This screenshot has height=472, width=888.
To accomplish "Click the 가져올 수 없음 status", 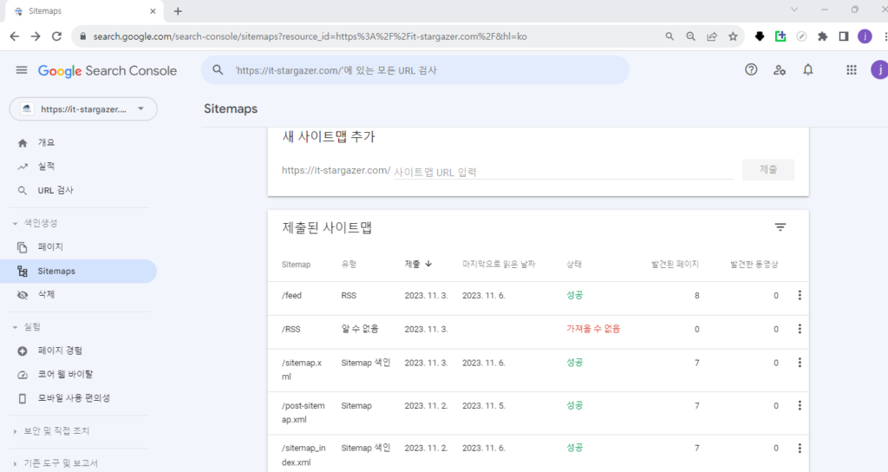I will (593, 329).
